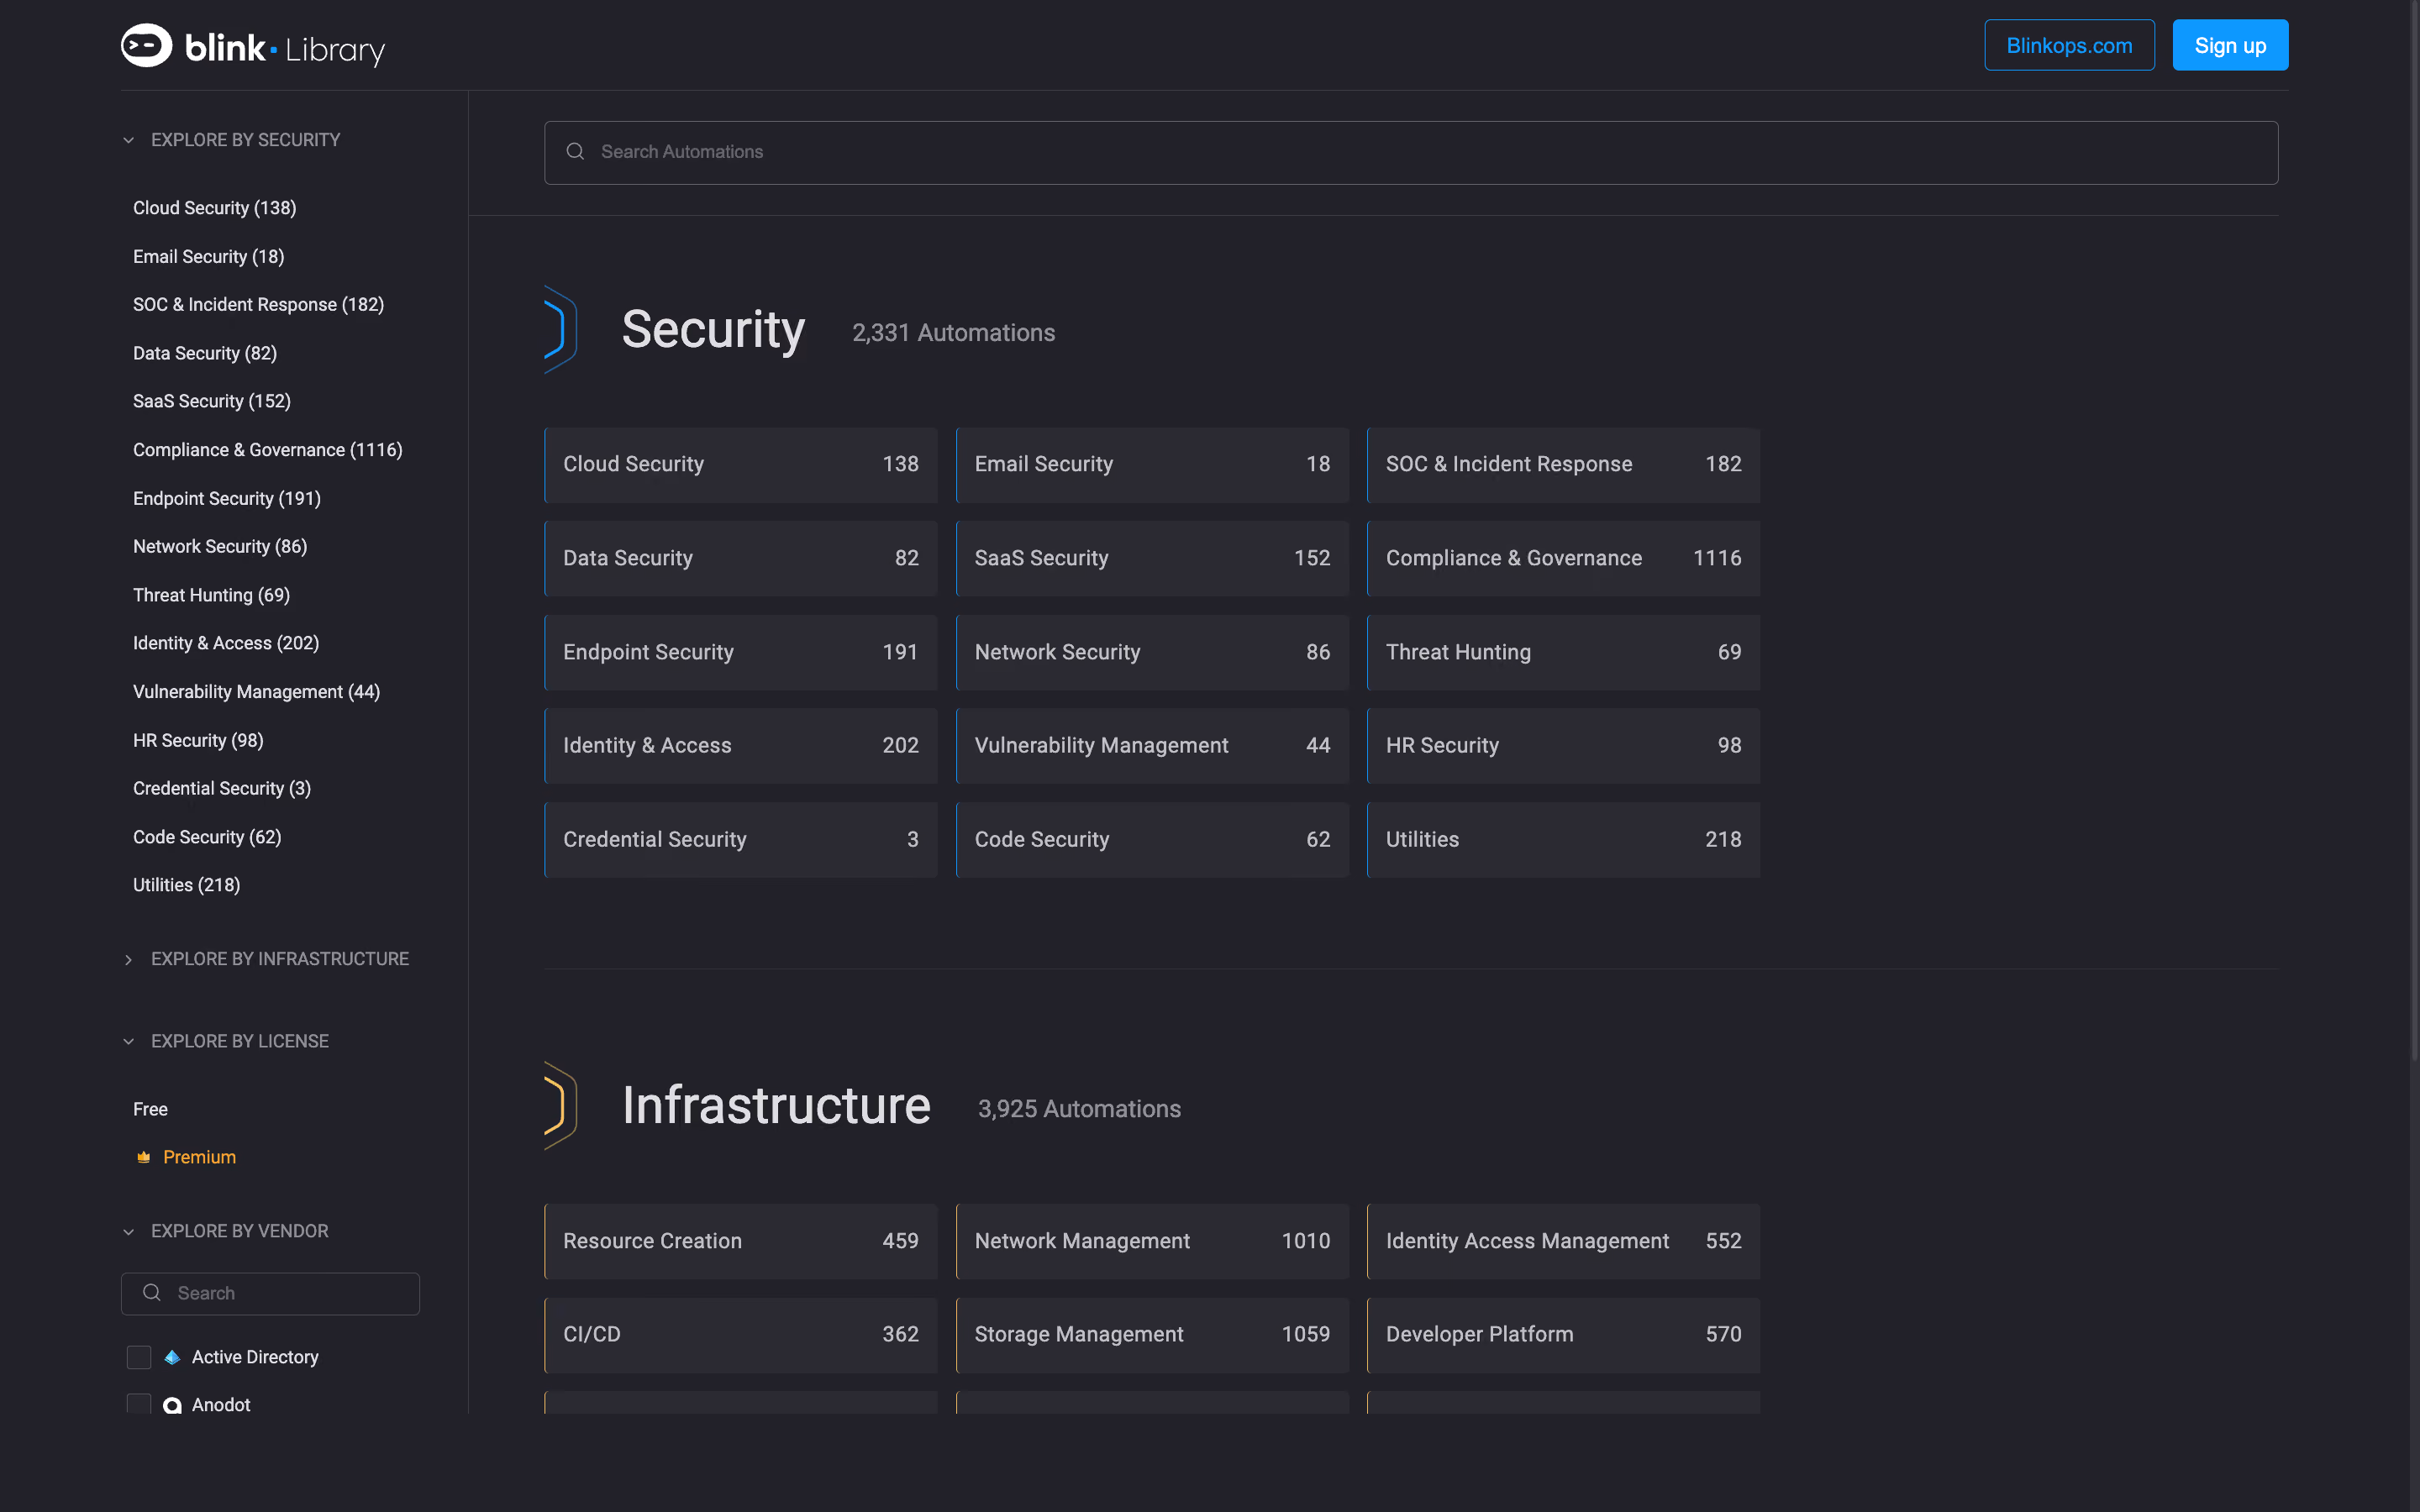Open the Utilities 218 card
The height and width of the screenshot is (1512, 2420).
pos(1563,840)
